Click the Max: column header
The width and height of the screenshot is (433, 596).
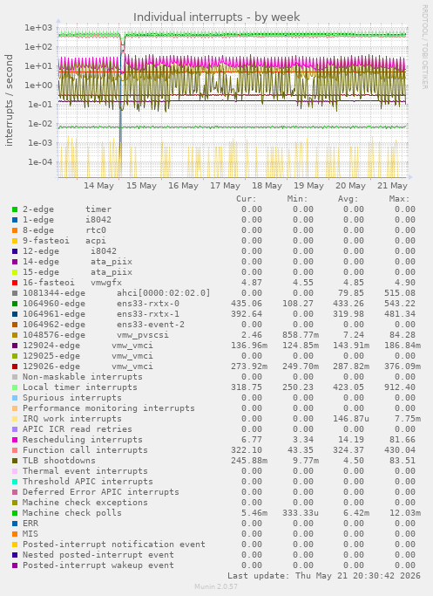399,198
